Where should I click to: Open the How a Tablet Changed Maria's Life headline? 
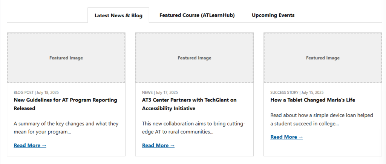312,100
